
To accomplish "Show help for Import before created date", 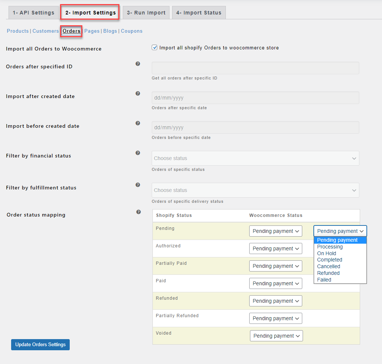I will coord(138,123).
